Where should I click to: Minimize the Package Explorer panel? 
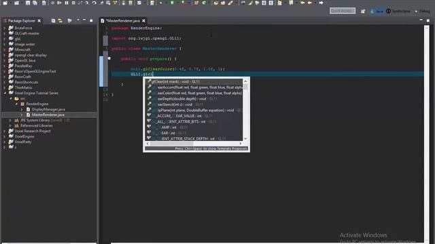pos(84,20)
